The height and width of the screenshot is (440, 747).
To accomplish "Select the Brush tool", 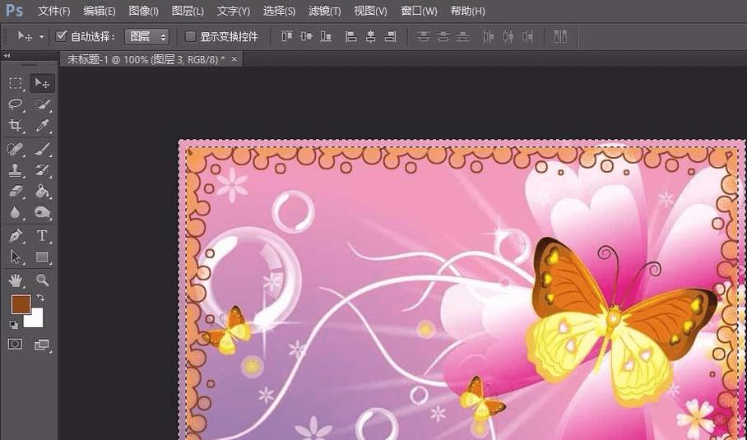I will click(43, 149).
